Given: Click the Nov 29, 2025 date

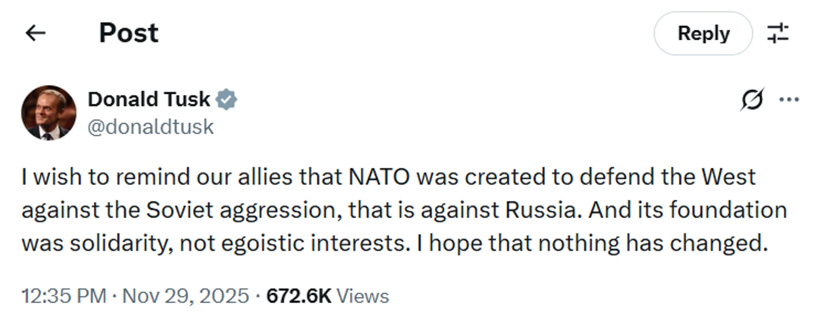Looking at the screenshot, I should pos(185,296).
